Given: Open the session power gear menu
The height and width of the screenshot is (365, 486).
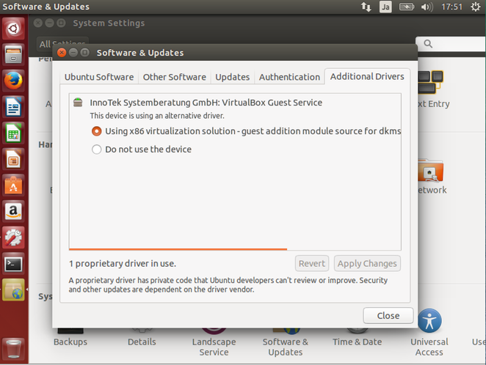Looking at the screenshot, I should coord(476,7).
